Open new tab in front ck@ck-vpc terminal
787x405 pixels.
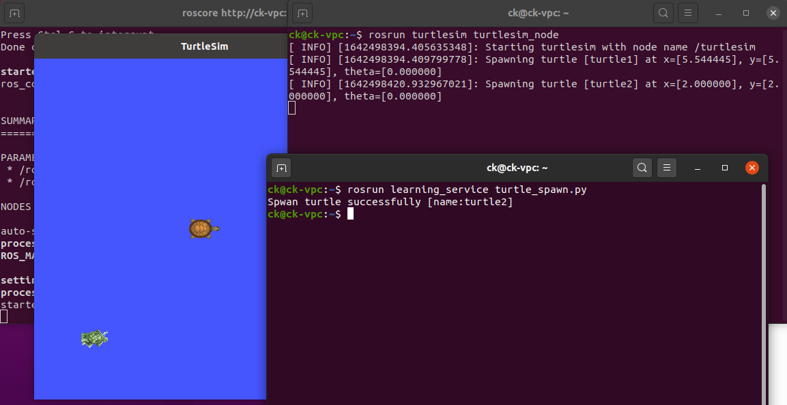click(281, 168)
